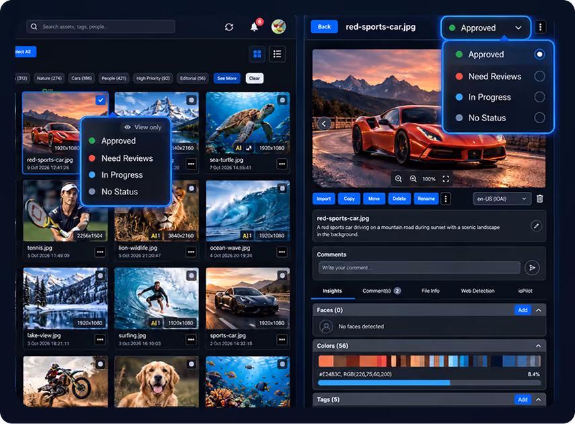Click the refresh icon in top bar

pos(229,27)
